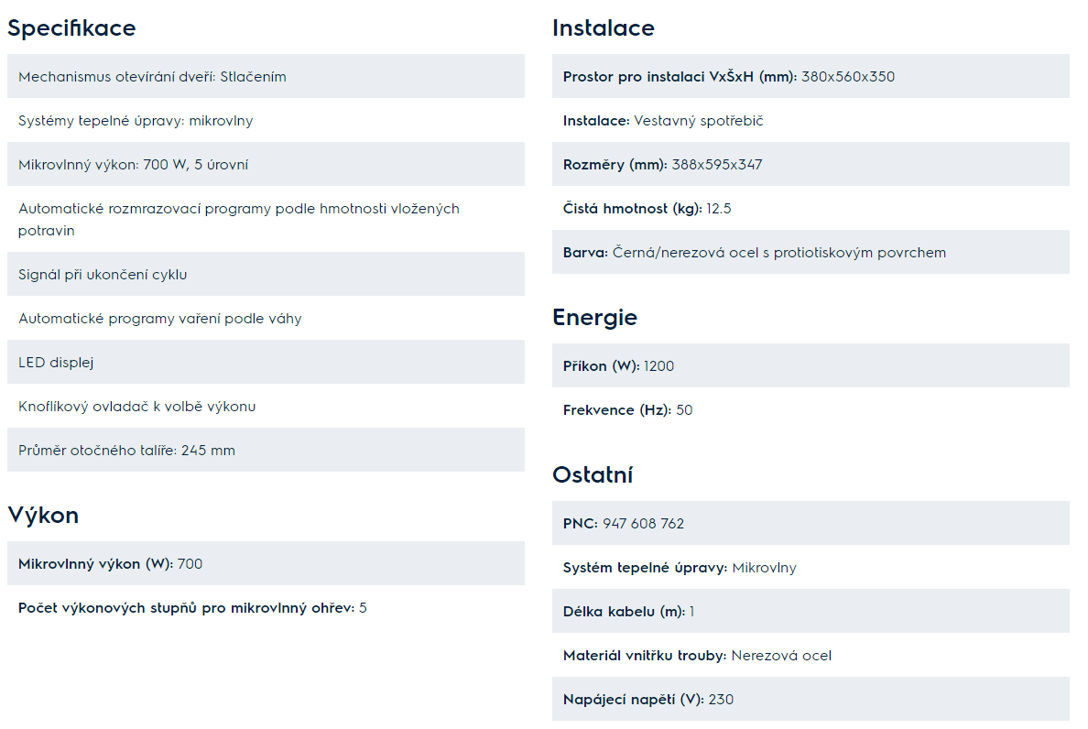
Task: Click the Energie section heading
Action: [x=594, y=318]
